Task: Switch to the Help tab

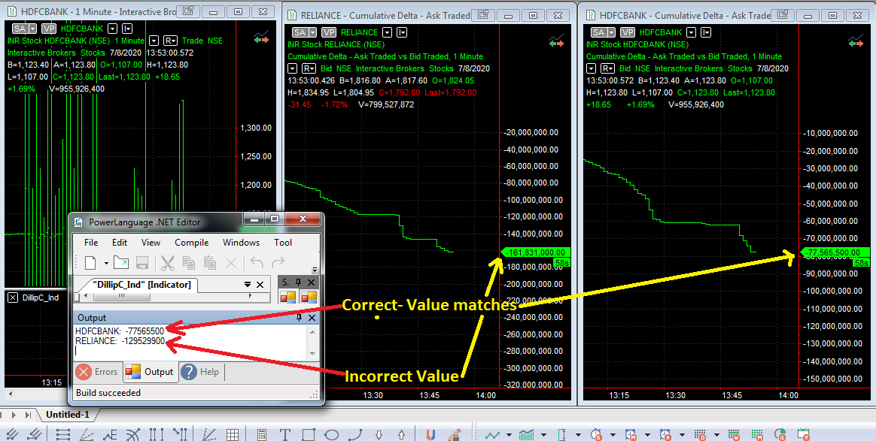Action: coord(201,372)
